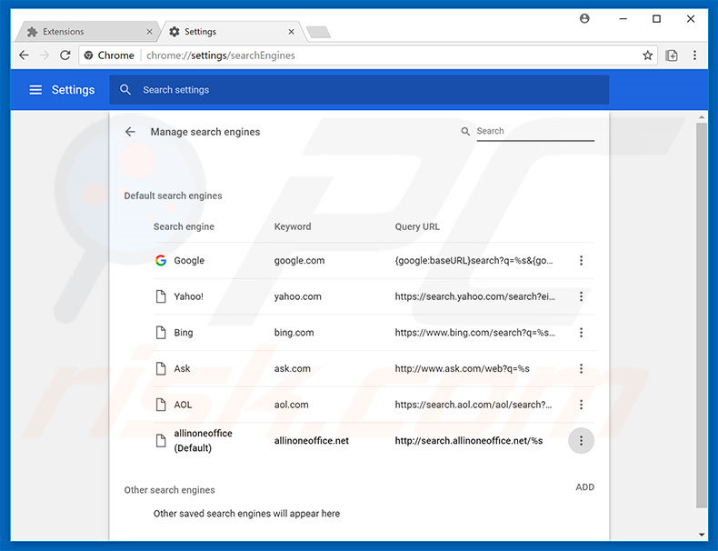Open the Chrome three-dot menu
Screen dimensions: 718x551
coord(694,55)
